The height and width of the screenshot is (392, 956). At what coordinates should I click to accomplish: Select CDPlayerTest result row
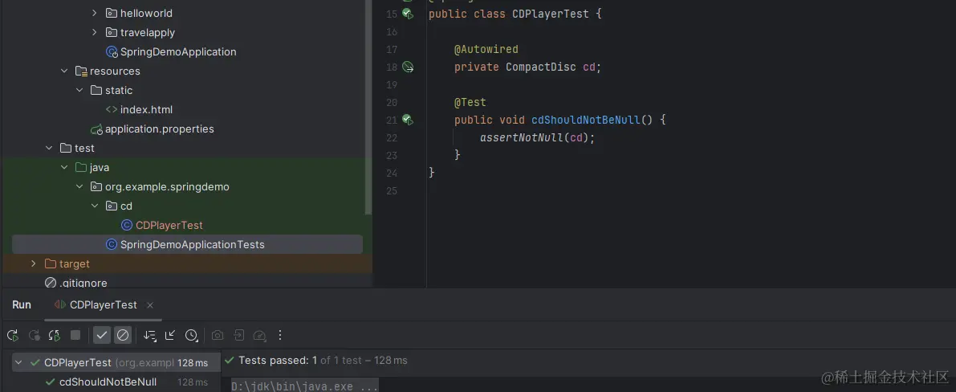pos(116,363)
